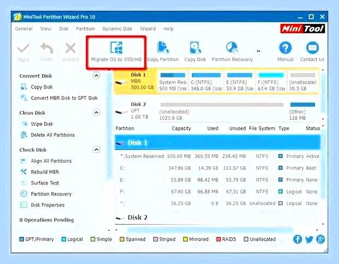Screen dimensions: 339x264
Task: Open the View menu
Action: click(x=46, y=29)
